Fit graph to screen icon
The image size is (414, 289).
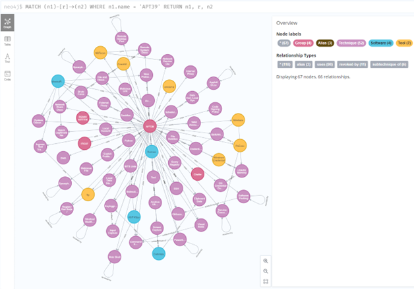(x=266, y=282)
